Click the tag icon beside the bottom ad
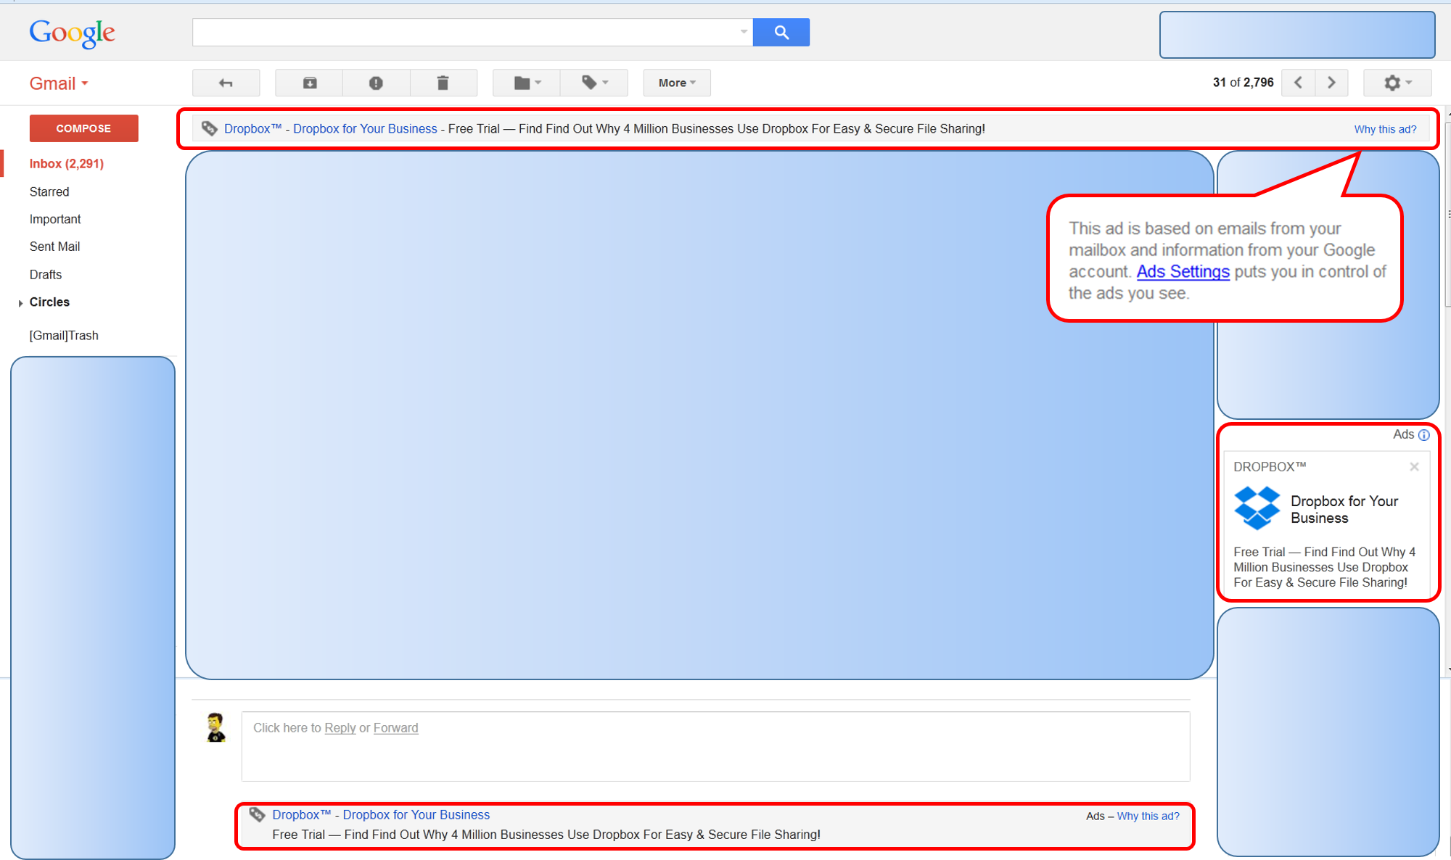 pyautogui.click(x=257, y=814)
